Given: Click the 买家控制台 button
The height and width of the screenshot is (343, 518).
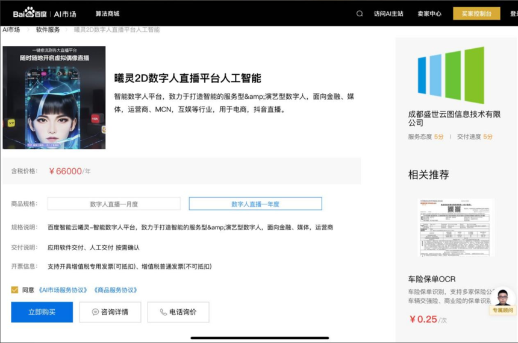Looking at the screenshot, I should tap(476, 13).
